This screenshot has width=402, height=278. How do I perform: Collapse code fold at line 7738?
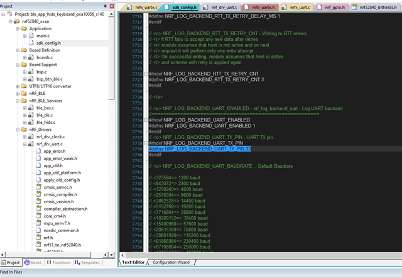tap(146, 143)
